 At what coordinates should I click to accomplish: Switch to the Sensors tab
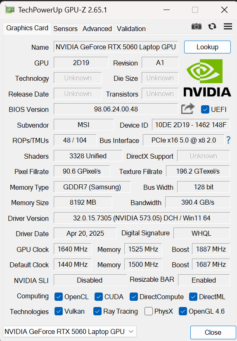coord(65,29)
